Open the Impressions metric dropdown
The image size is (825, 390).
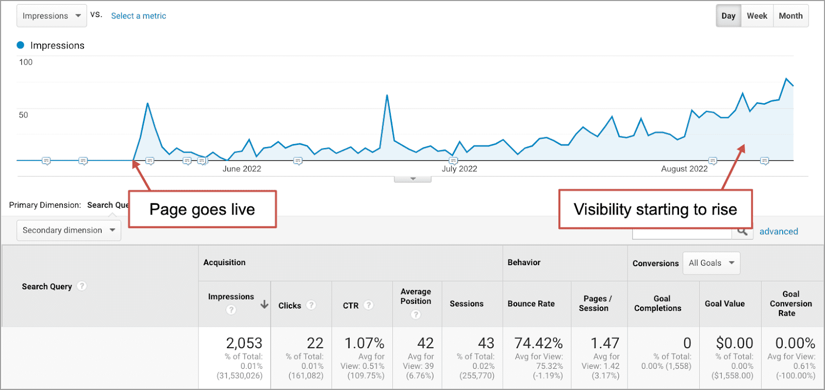tap(52, 16)
